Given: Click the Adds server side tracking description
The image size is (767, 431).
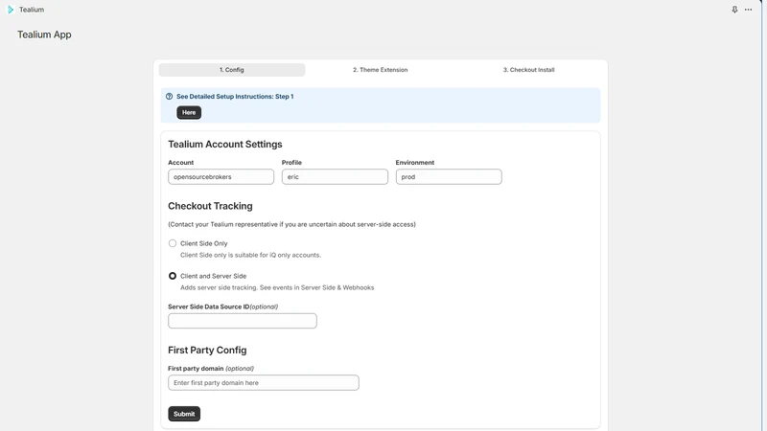Looking at the screenshot, I should pos(277,288).
